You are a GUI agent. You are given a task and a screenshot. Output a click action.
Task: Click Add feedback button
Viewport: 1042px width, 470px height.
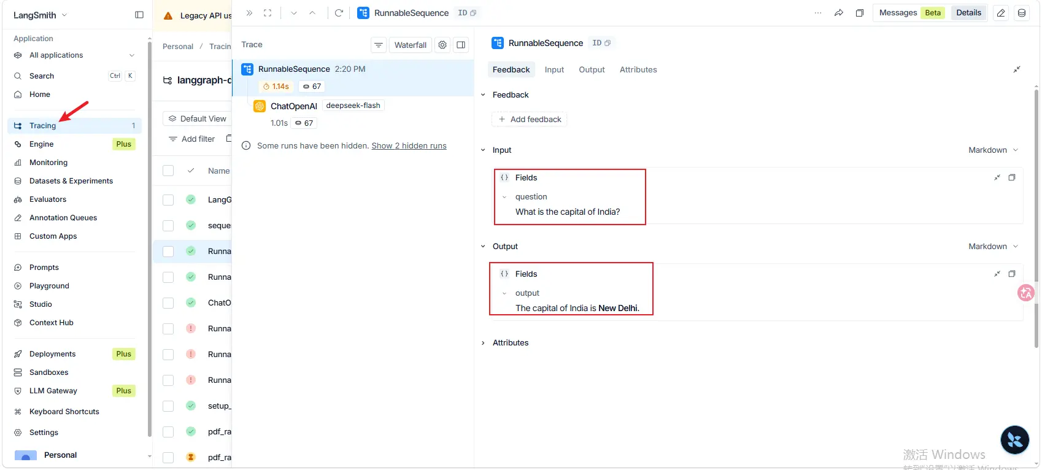coord(530,119)
